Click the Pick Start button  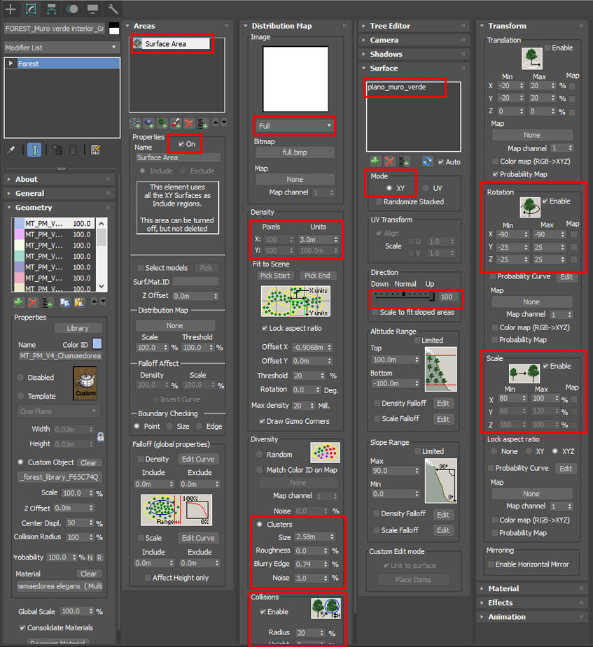[275, 276]
